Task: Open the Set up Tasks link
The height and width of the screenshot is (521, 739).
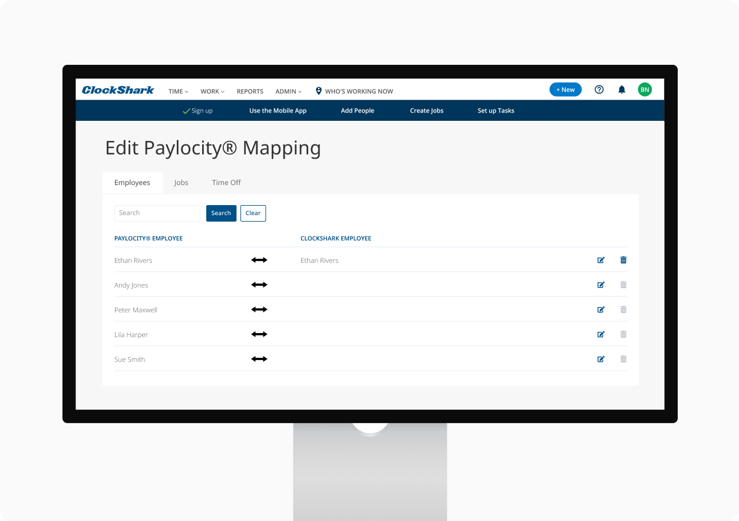Action: 496,111
